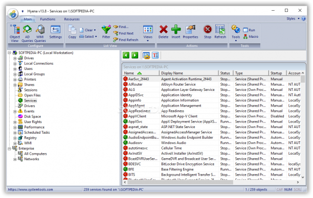
Task: Open Properties of selected service
Action: (190, 32)
